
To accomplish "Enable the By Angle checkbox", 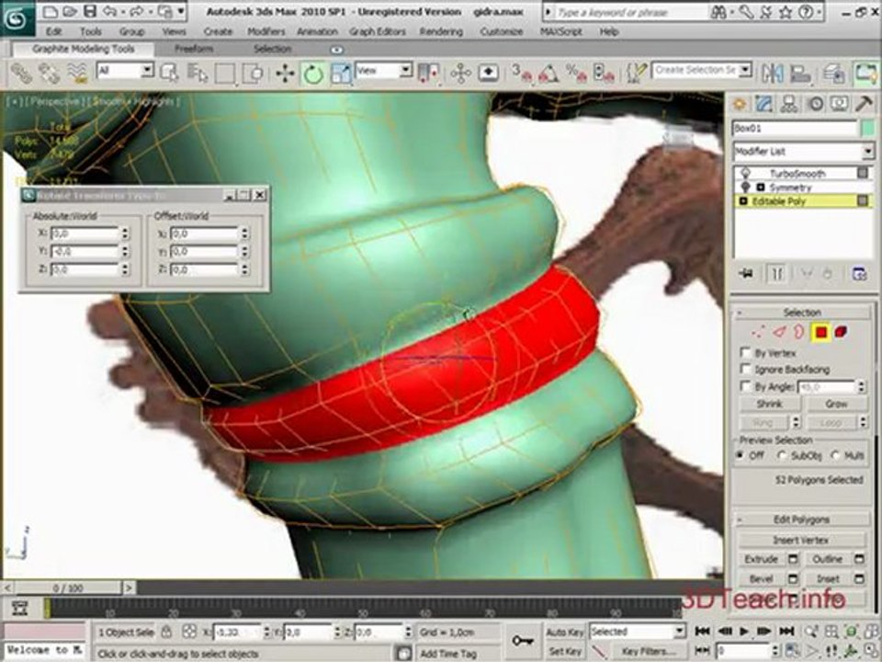I will [745, 386].
